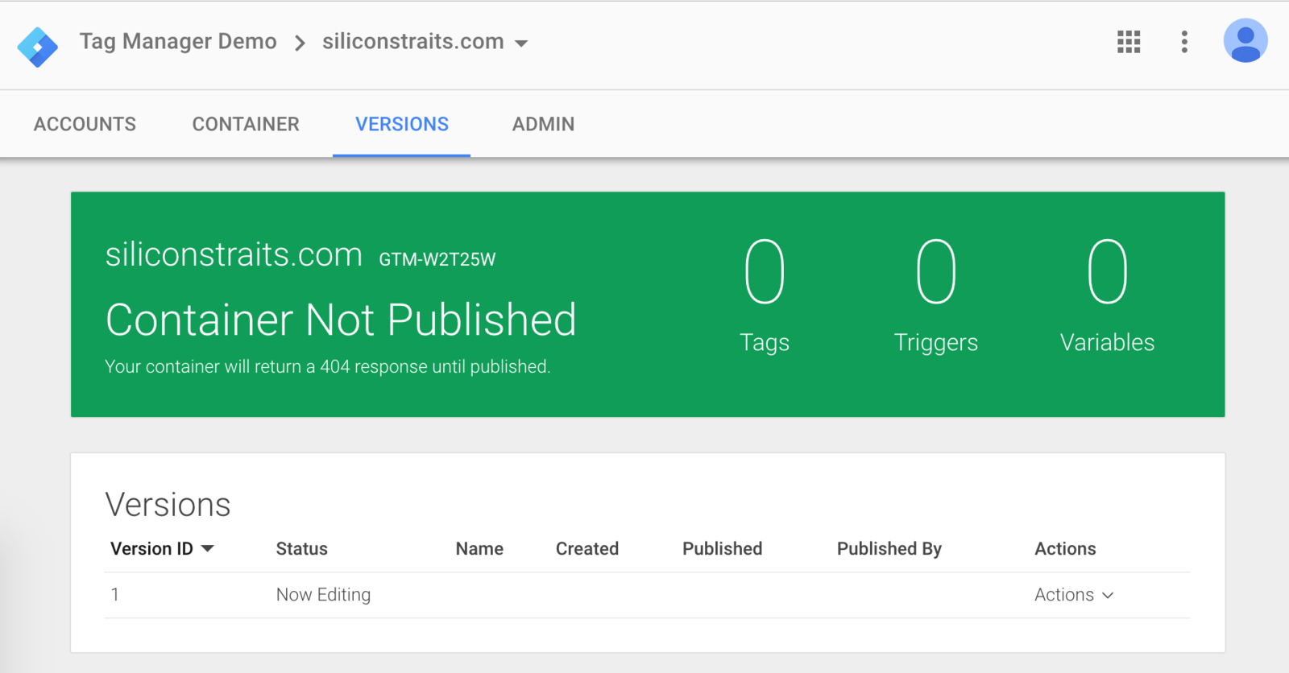The height and width of the screenshot is (673, 1289).
Task: Switch to the Container tab
Action: pos(246,124)
